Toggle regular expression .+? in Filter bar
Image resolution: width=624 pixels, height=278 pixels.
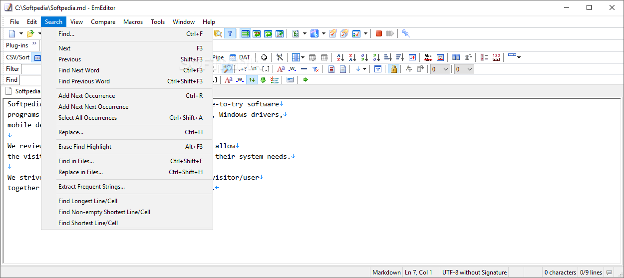pos(243,69)
